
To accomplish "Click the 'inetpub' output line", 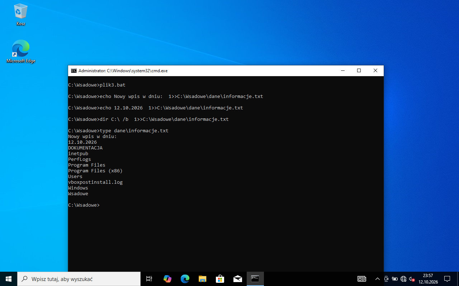I will tap(78, 154).
